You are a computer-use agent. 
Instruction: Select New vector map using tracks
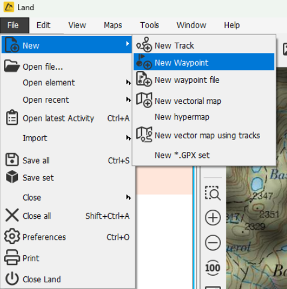point(204,135)
